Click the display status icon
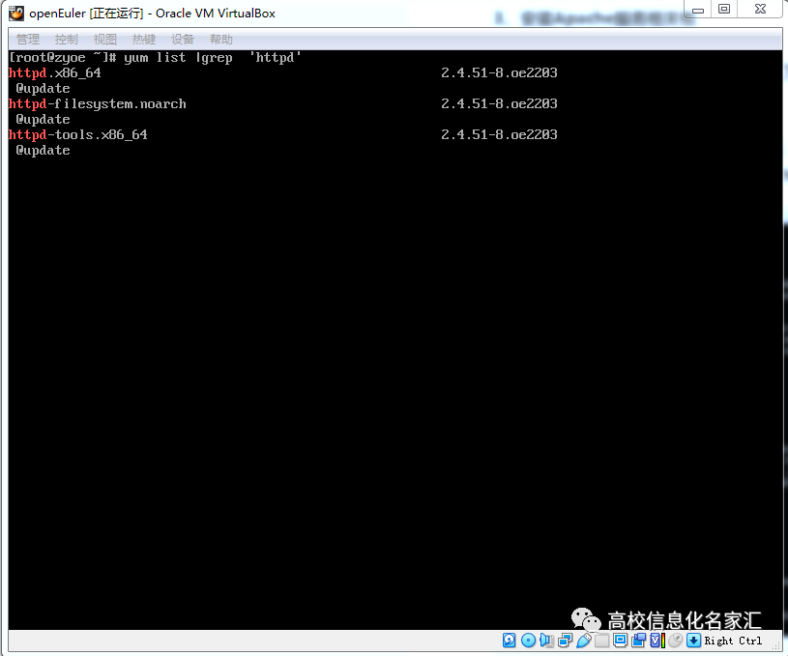This screenshot has height=656, width=788. (x=619, y=641)
